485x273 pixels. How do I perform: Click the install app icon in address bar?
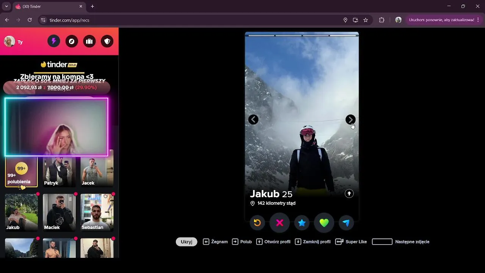click(355, 20)
